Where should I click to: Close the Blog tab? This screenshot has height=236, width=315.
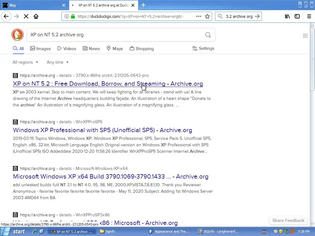coord(63,5)
